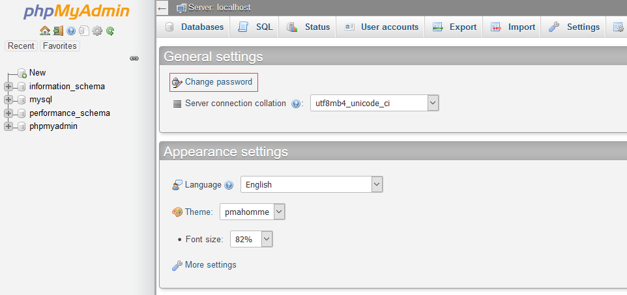Reload navigation panel with green arrow

(110, 31)
